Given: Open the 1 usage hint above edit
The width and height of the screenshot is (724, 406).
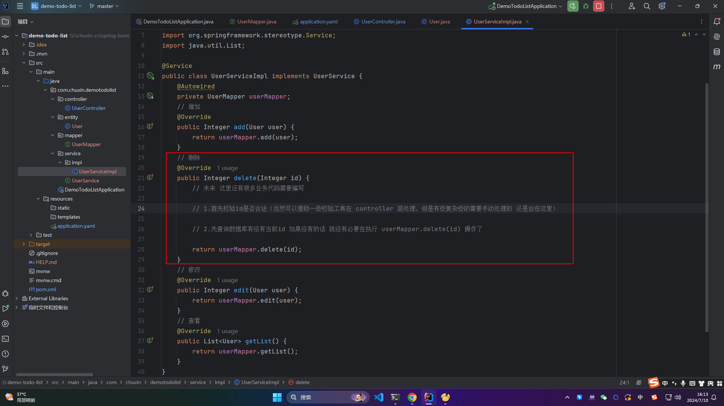Looking at the screenshot, I should pos(227,280).
